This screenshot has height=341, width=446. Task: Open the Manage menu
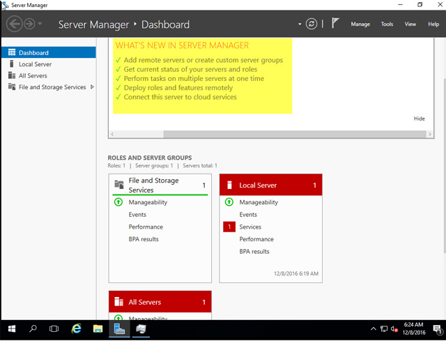360,24
